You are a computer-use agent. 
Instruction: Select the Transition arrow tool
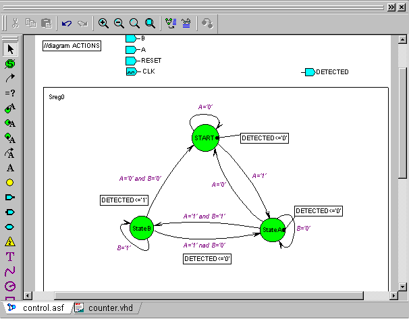coord(10,78)
